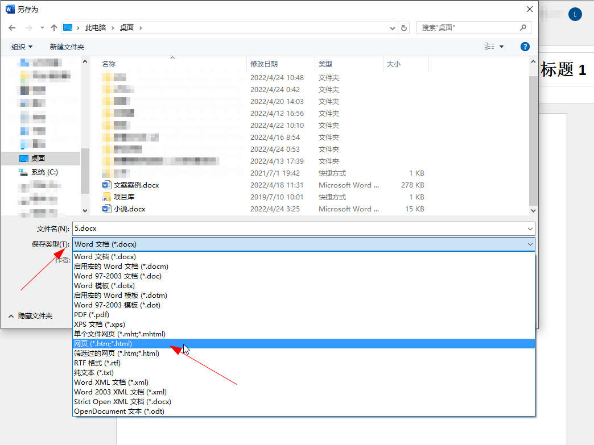
Task: Choose Word 97-2003 模板 (*.dot)
Action: point(304,305)
